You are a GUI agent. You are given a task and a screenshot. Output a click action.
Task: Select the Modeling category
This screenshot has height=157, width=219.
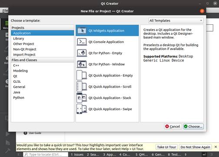43,71
